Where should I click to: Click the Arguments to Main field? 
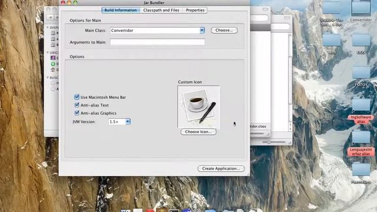157,42
